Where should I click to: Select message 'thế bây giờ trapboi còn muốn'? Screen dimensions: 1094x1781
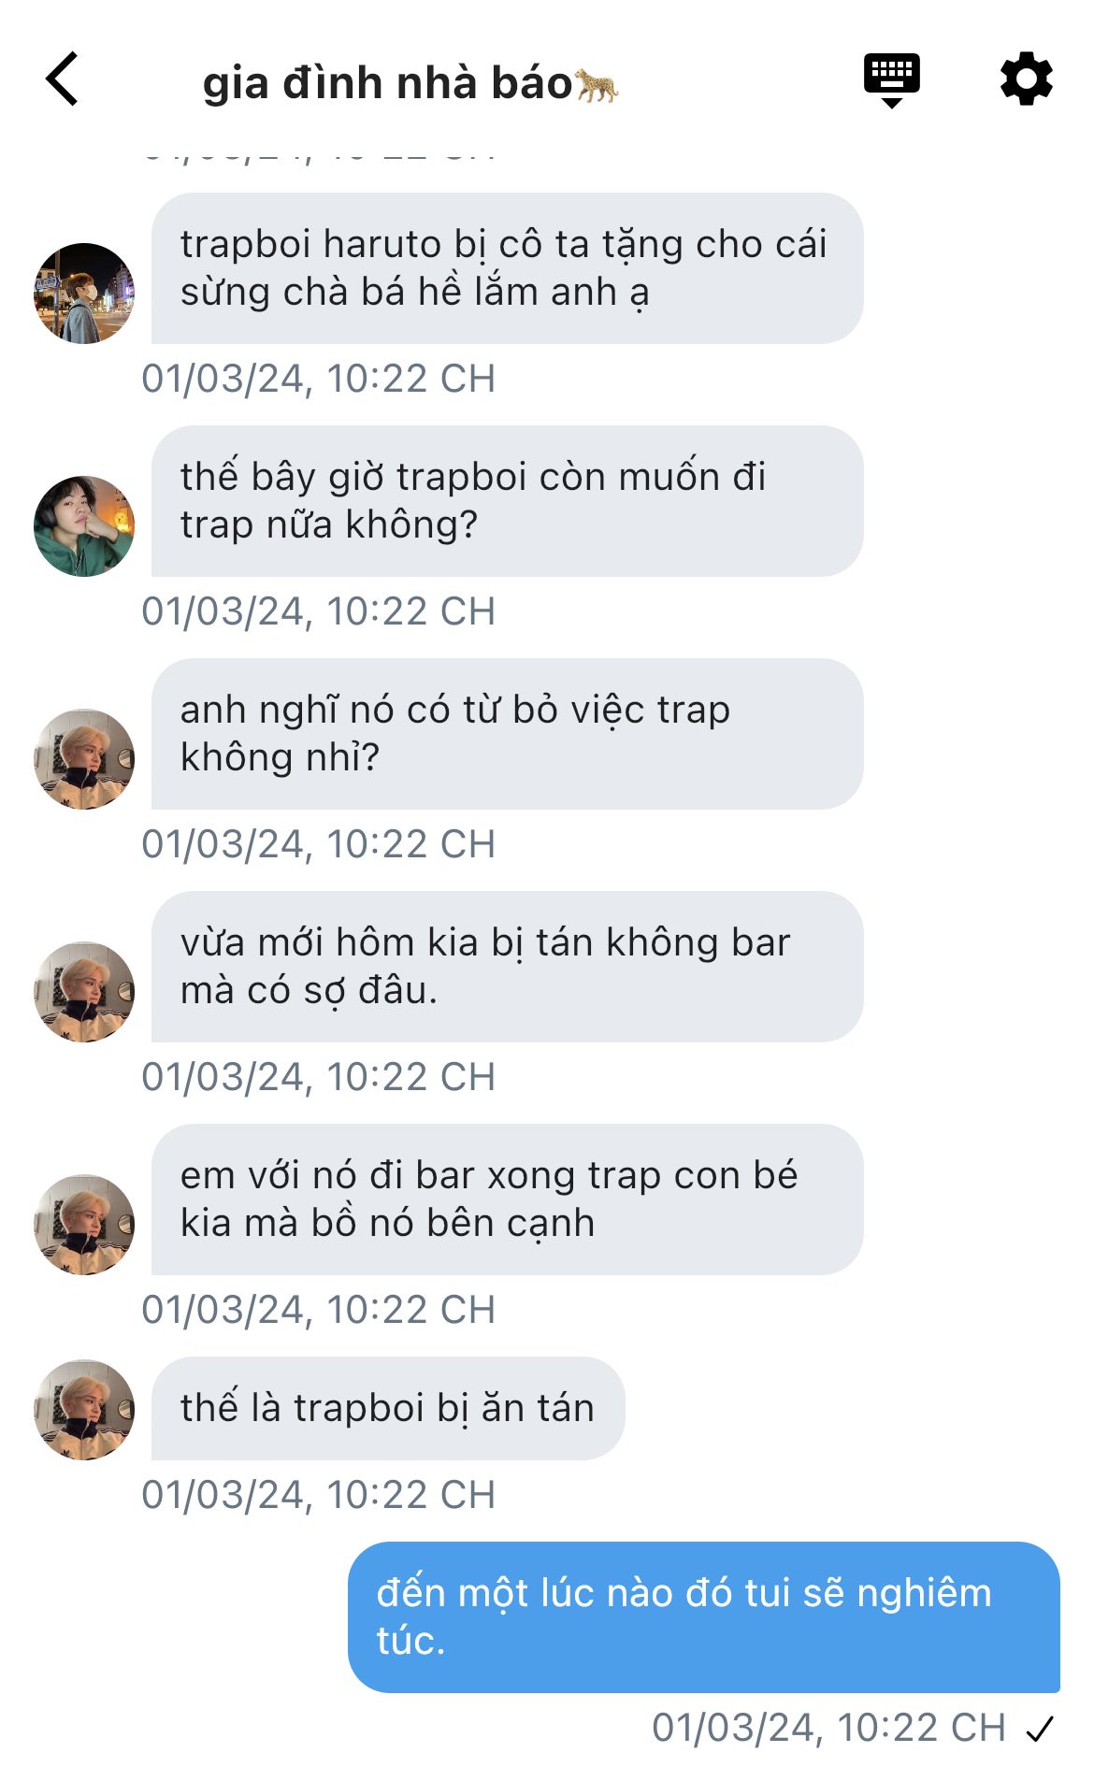[507, 501]
